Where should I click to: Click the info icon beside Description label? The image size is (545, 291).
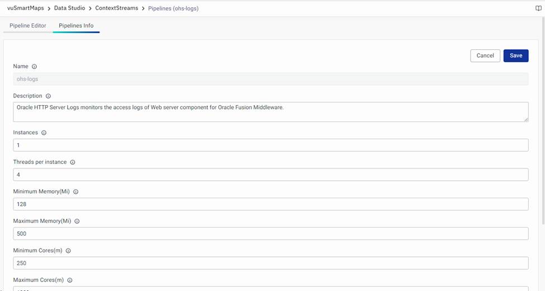pos(48,96)
